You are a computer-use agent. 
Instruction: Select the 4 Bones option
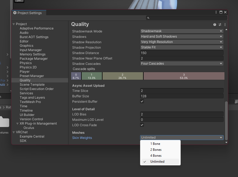(156, 156)
